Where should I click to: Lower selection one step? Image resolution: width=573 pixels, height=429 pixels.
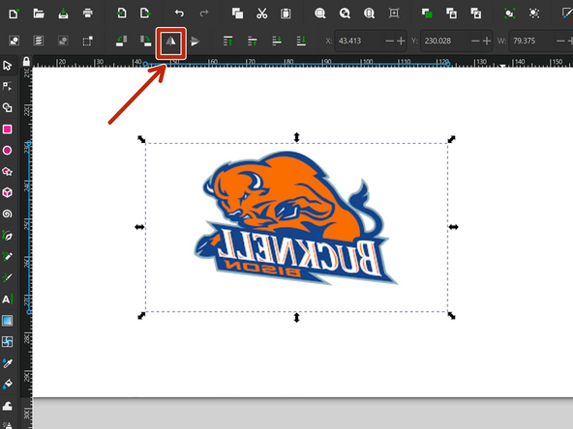(x=277, y=41)
